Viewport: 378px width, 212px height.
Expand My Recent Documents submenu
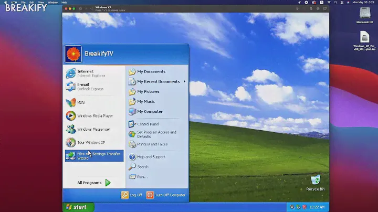point(157,81)
